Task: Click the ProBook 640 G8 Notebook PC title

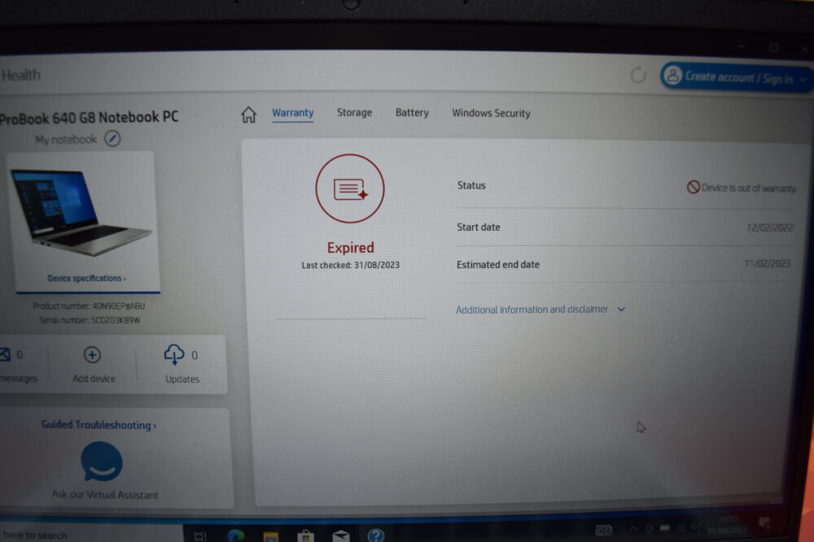Action: (89, 118)
